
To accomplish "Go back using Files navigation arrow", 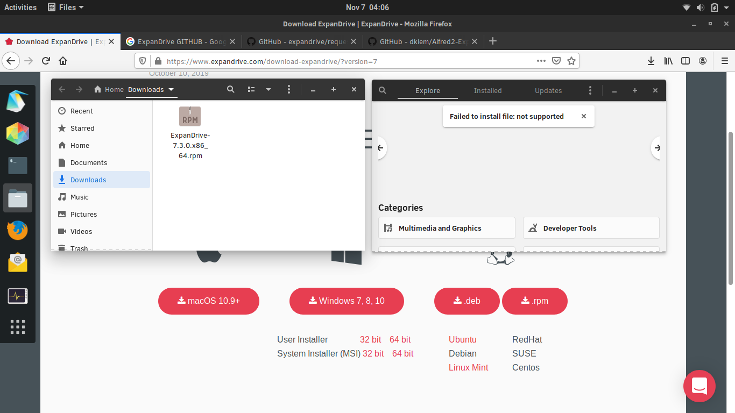I will 62,89.
